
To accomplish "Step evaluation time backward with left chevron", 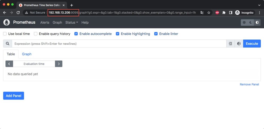I will click(x=9, y=64).
